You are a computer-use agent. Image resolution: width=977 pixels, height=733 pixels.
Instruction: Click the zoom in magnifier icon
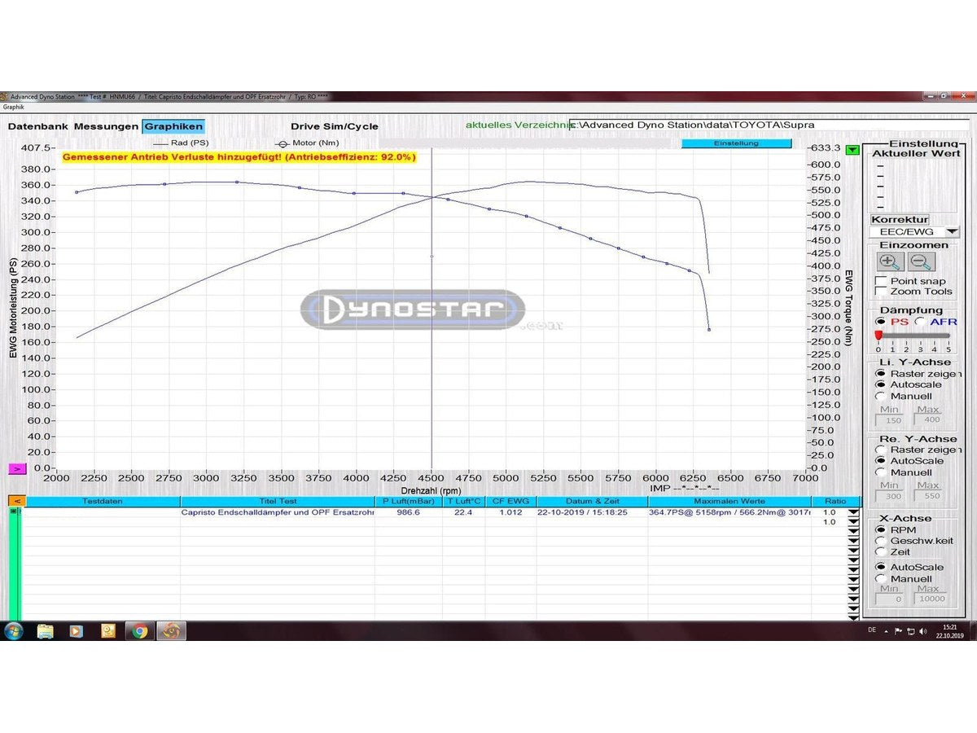[890, 261]
